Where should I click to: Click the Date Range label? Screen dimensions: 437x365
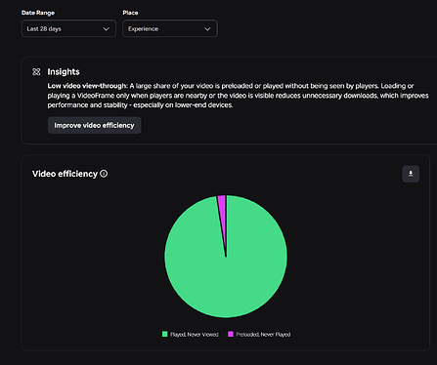click(x=38, y=13)
